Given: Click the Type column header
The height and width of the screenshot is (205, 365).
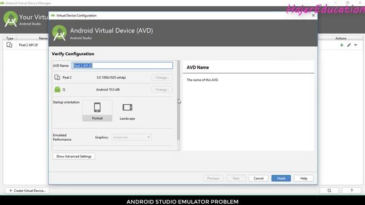Looking at the screenshot, I should [10, 38].
